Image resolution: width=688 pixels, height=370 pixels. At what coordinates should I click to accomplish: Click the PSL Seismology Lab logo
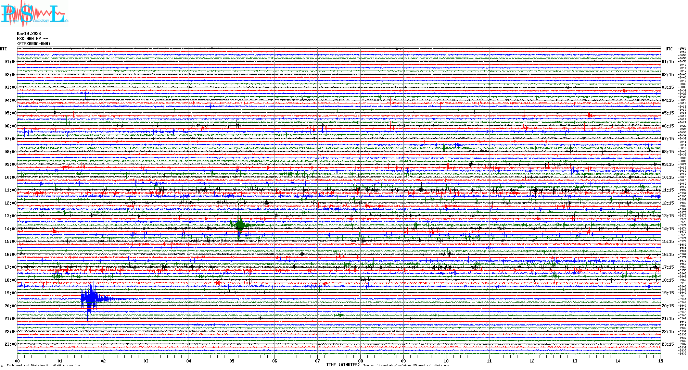point(34,14)
